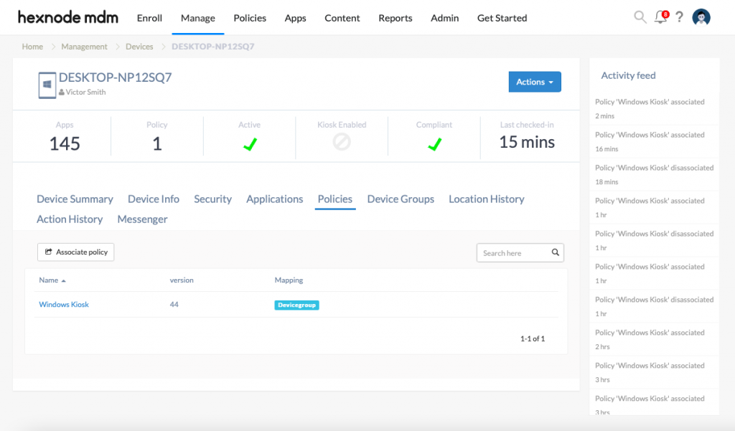The height and width of the screenshot is (431, 735).
Task: Open the Manage menu in top navigation
Action: [x=197, y=18]
